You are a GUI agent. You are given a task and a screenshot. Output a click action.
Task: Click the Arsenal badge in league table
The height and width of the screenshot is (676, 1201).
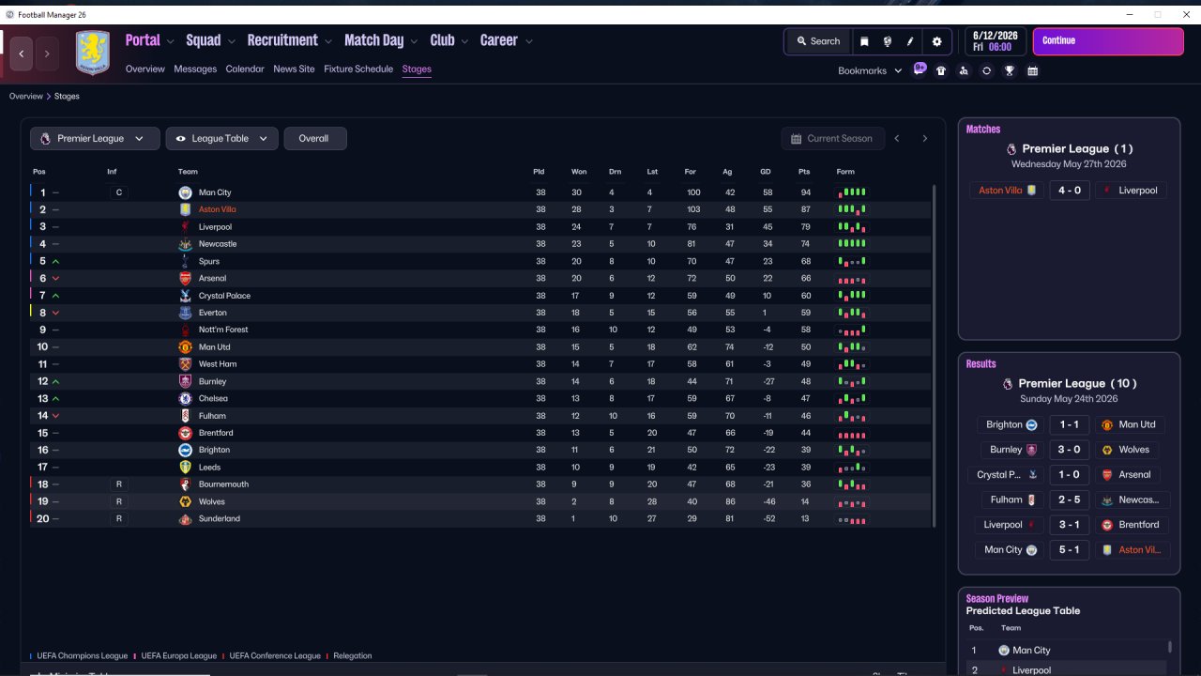tap(185, 279)
